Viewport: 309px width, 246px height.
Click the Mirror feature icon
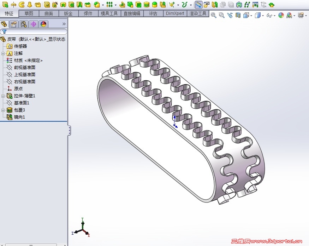point(163,5)
